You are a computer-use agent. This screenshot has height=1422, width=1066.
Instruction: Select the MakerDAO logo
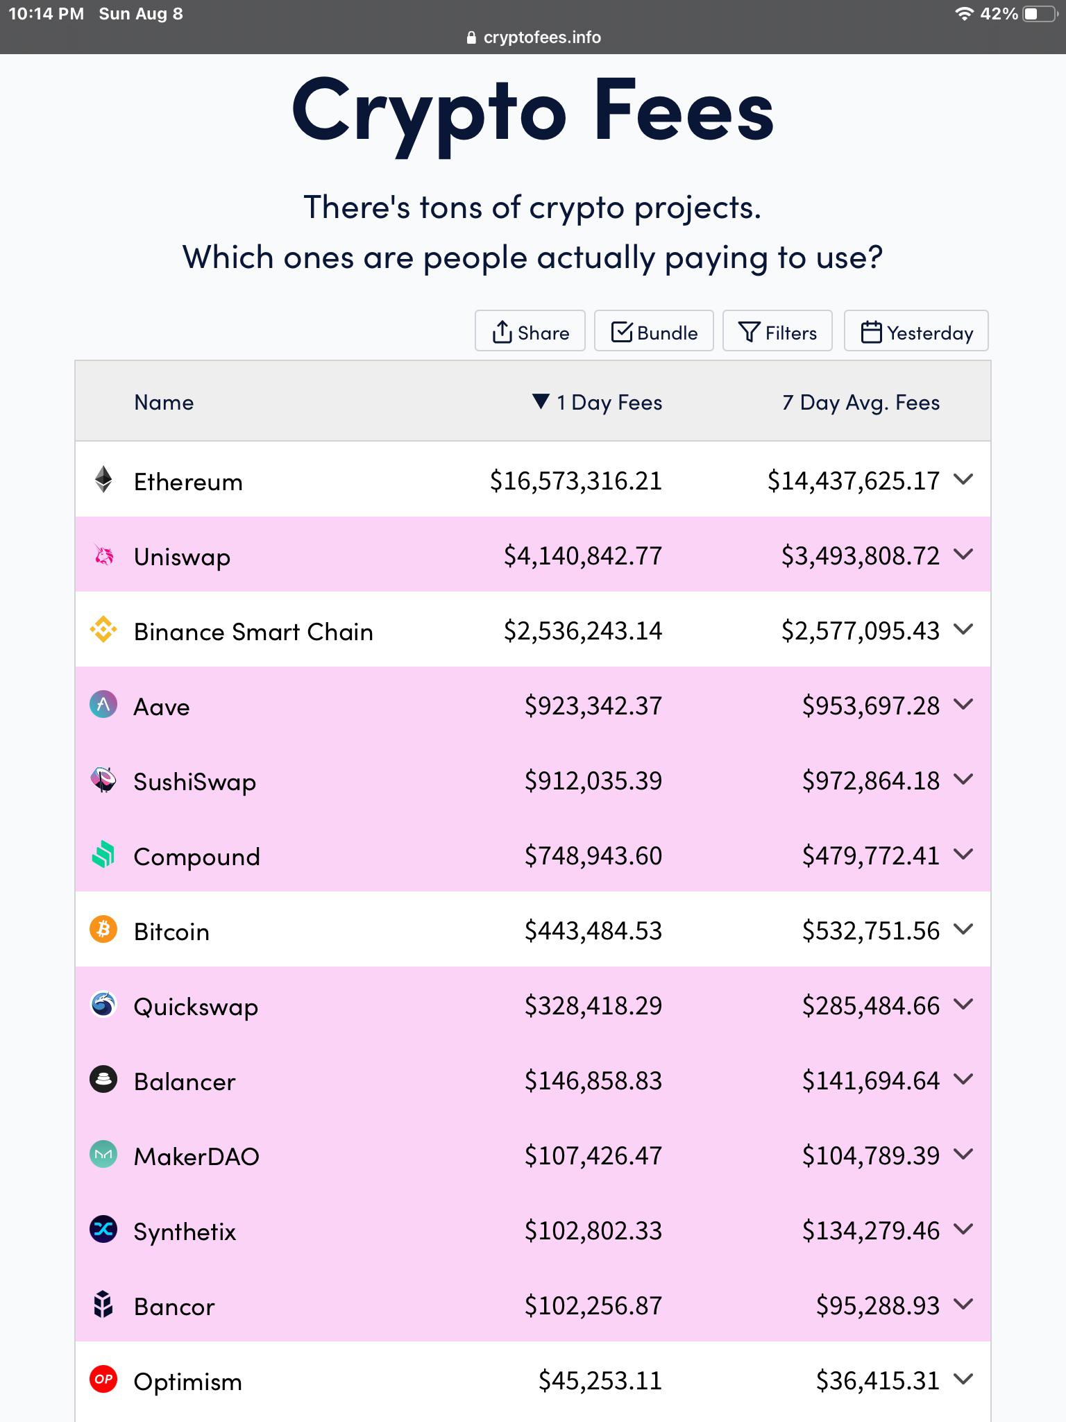103,1155
